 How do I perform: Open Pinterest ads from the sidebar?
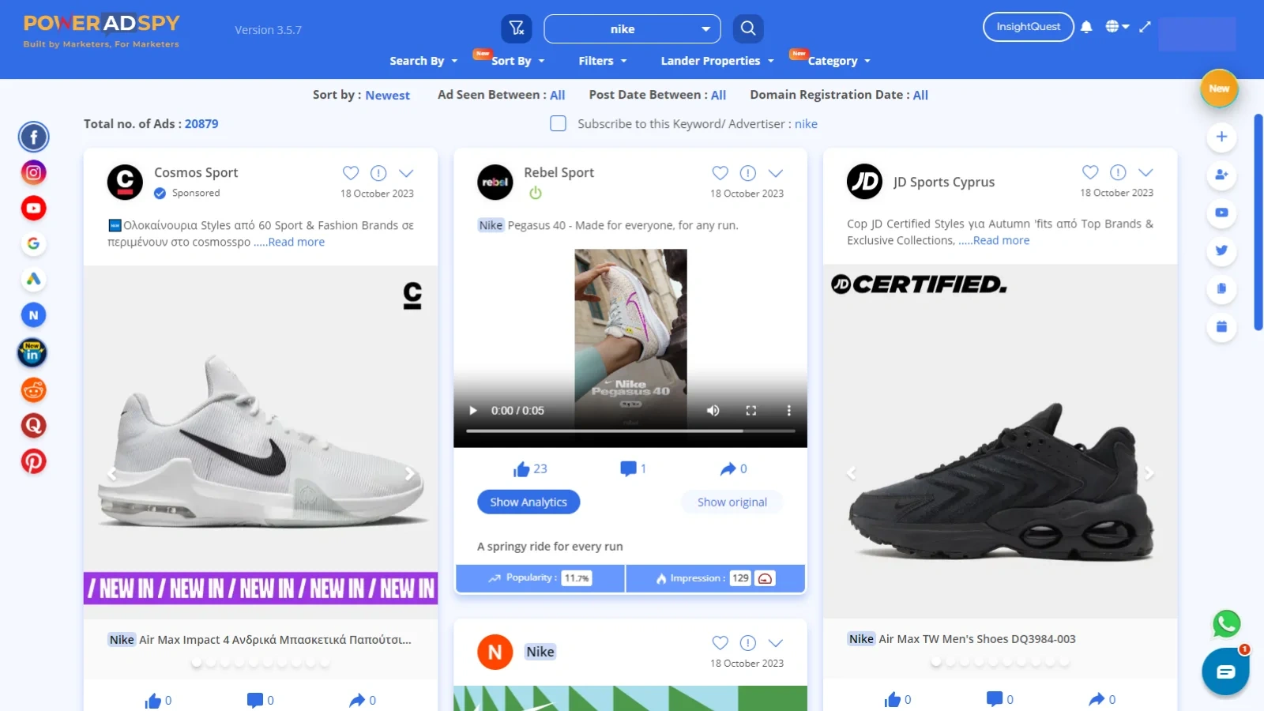[x=33, y=461]
